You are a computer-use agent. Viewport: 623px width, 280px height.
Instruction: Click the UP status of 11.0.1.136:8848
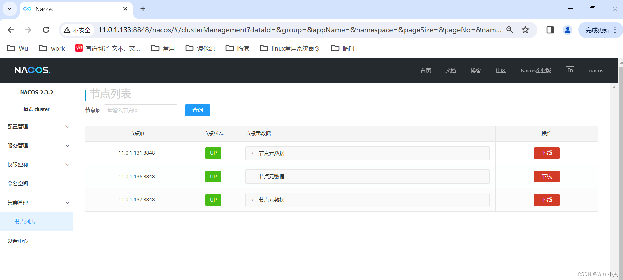tap(213, 177)
